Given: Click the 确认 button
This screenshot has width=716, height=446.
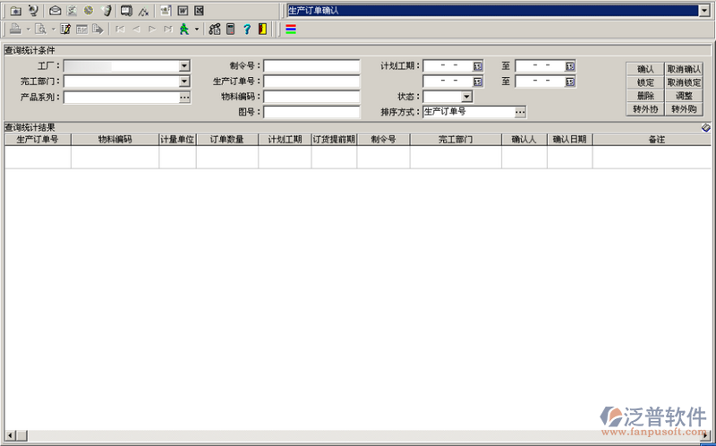Looking at the screenshot, I should (645, 69).
